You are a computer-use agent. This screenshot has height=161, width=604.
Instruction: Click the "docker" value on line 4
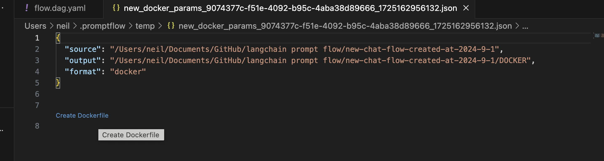(128, 72)
